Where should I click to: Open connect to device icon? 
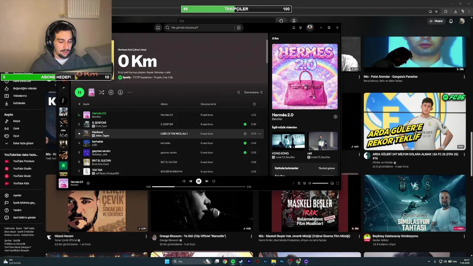point(304,183)
